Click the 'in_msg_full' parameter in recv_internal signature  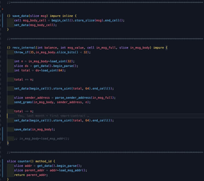click(x=106, y=48)
